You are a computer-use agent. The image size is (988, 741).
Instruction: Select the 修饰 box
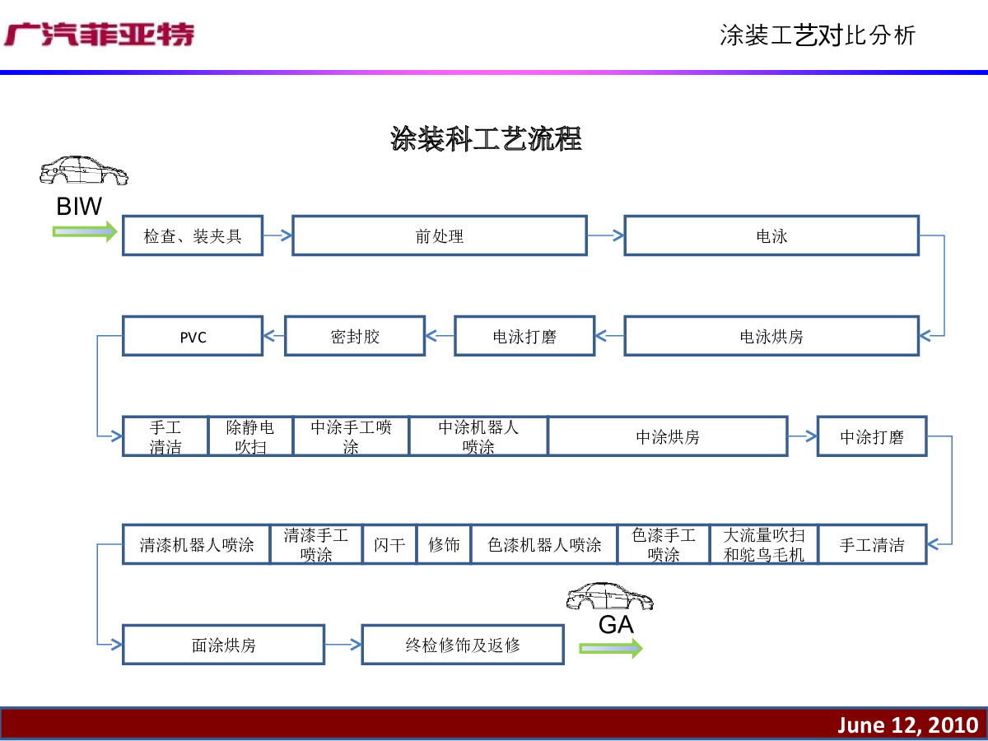[444, 544]
